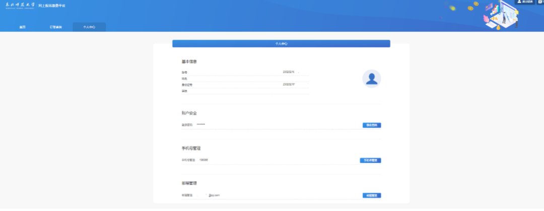Click the masked login password value

tap(201, 125)
